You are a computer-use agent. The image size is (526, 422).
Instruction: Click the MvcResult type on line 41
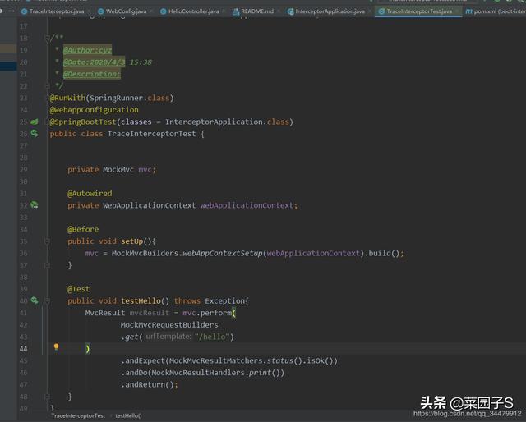pos(105,313)
